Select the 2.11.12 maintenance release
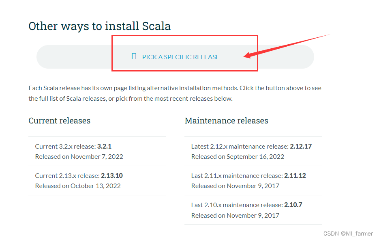379x240 pixels. [x=295, y=175]
